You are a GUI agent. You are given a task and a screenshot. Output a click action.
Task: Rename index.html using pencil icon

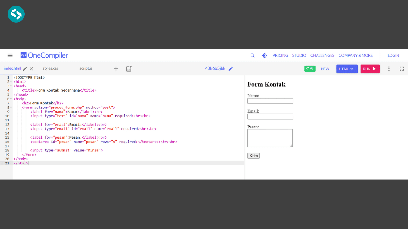[25, 69]
